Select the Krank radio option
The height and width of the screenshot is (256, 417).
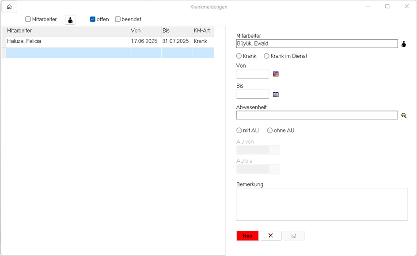tap(239, 56)
